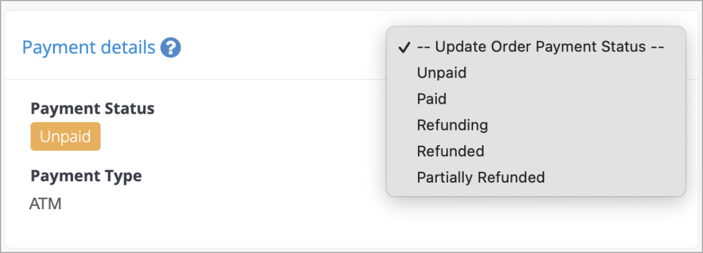
Task: Mark order as Partially Refunded in dropdown
Action: pyautogui.click(x=535, y=177)
